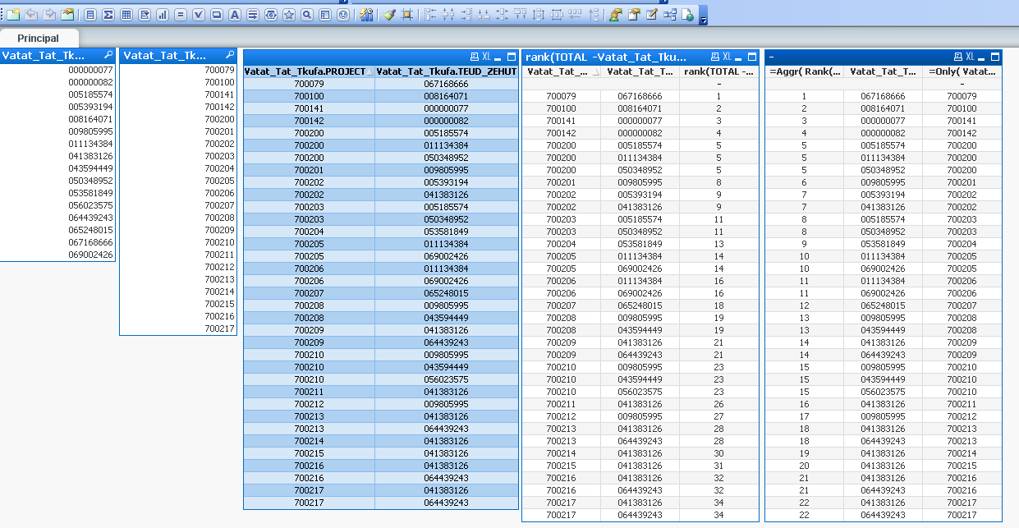Click the Create Bookmark star icon
Viewport: 1019px width, 528px height.
[x=289, y=15]
